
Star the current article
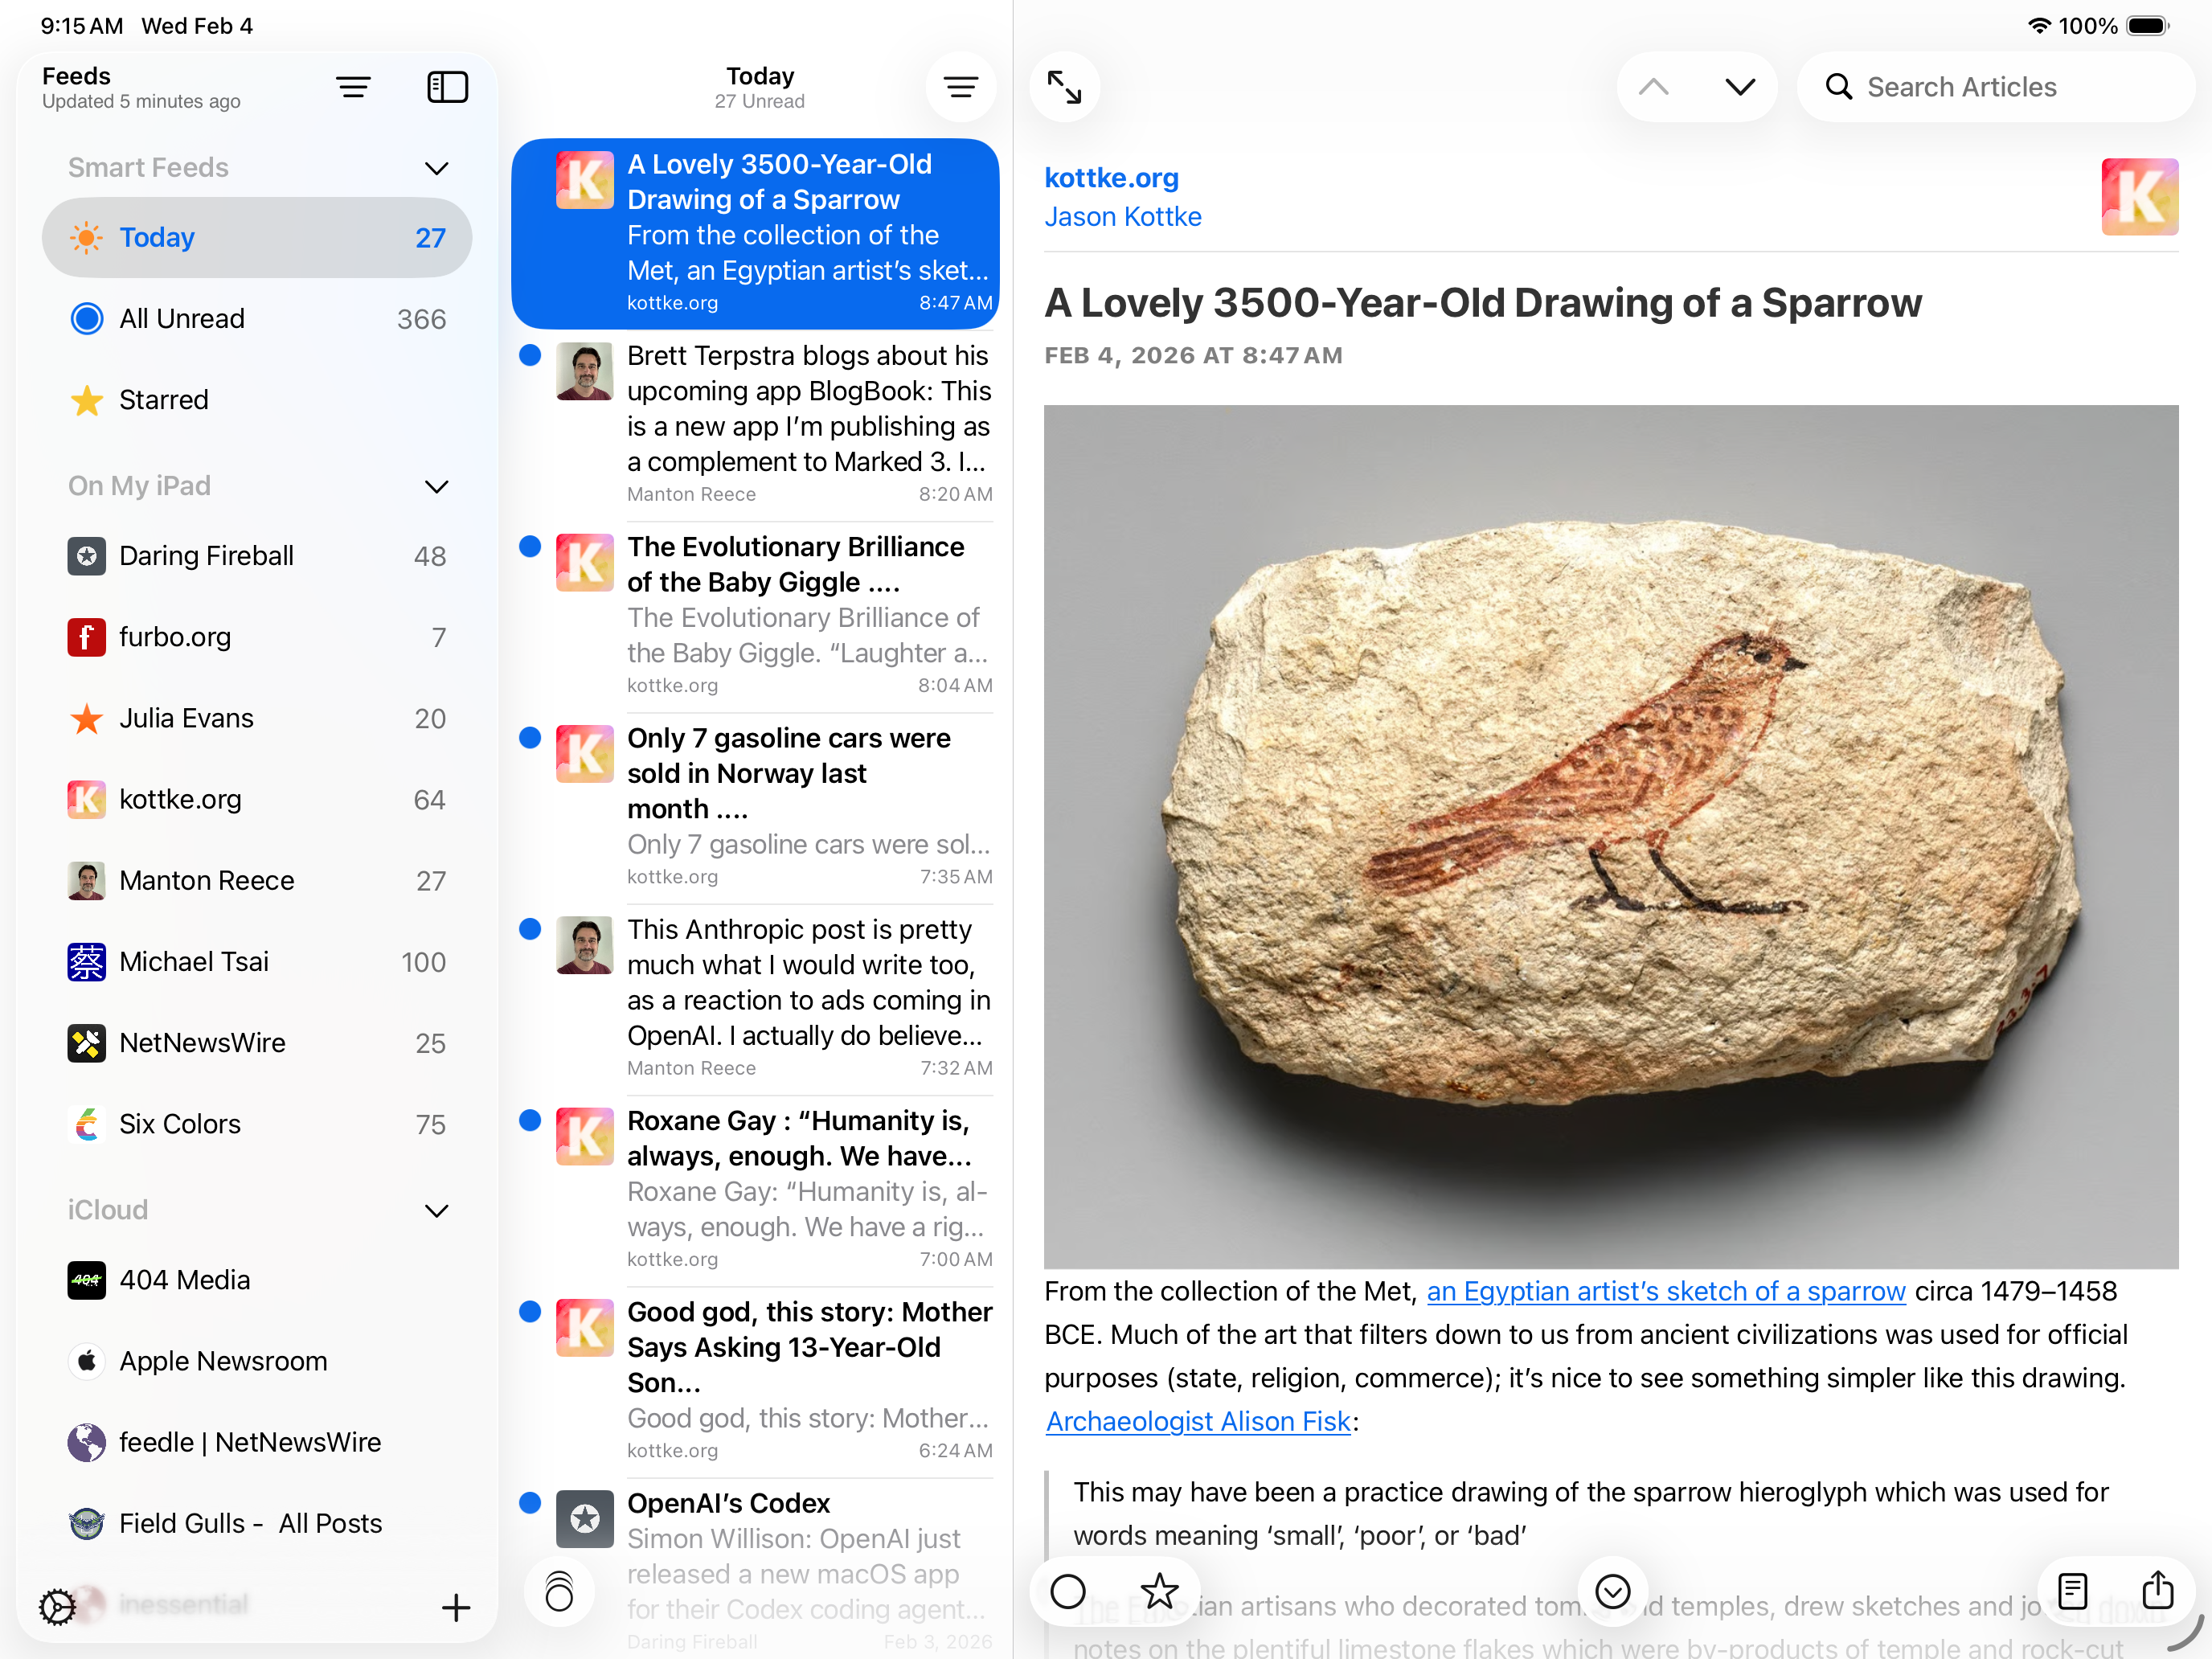[1159, 1590]
